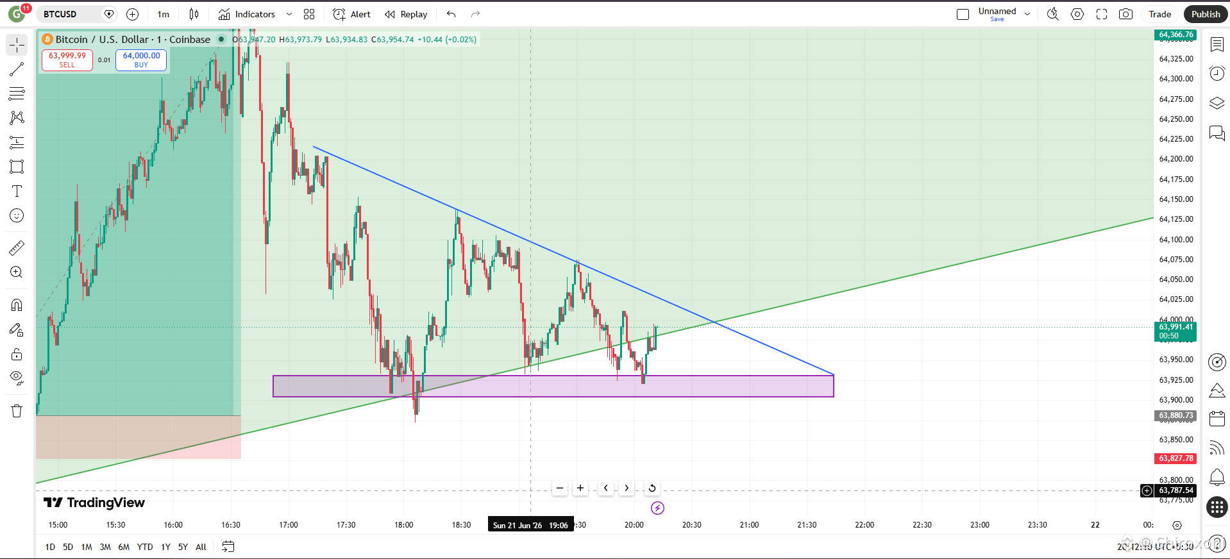1230x559 pixels.
Task: Open the calendar panel icon
Action: click(1217, 419)
